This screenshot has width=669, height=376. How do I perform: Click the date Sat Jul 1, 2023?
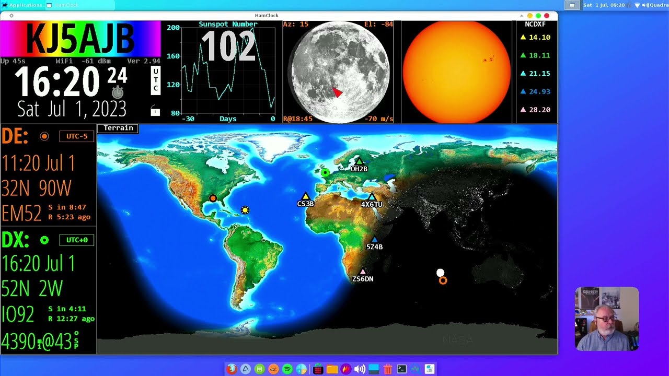pyautogui.click(x=72, y=109)
